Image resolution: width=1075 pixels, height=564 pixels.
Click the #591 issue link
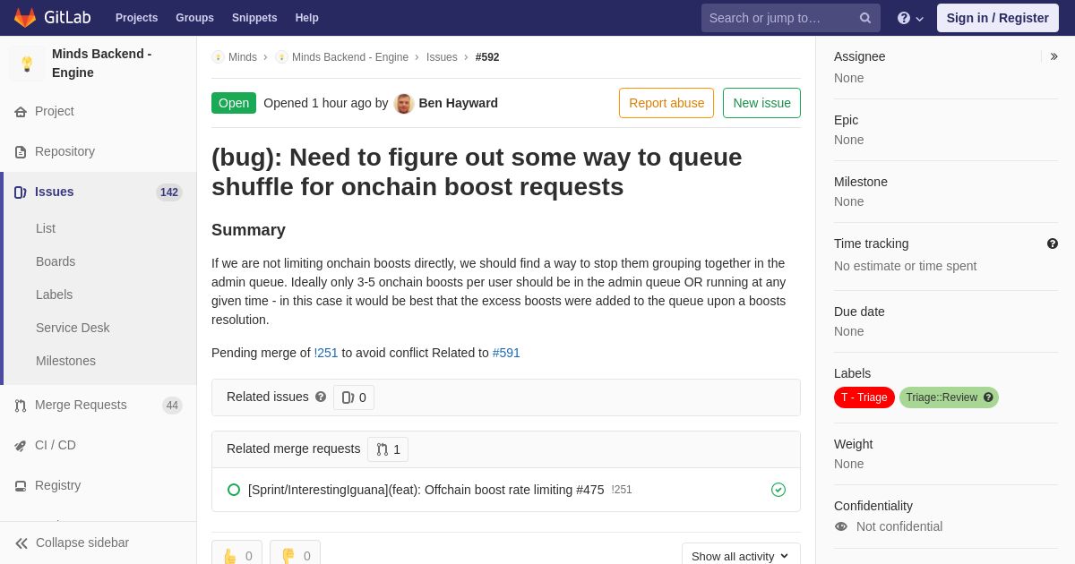point(506,353)
